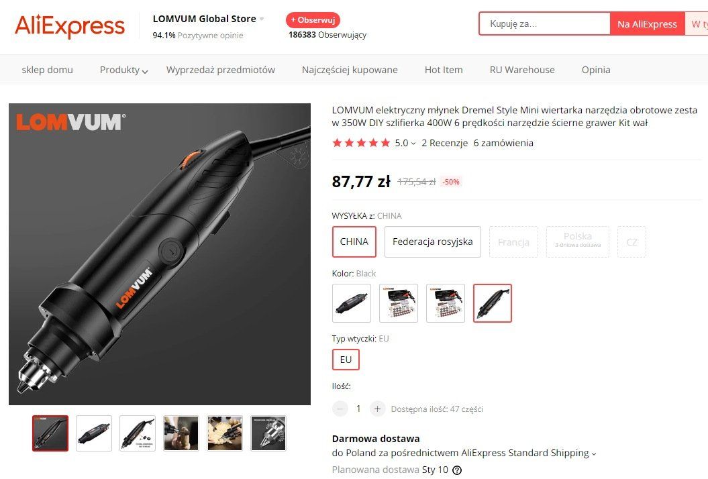
Task: Decrease quantity with the minus button
Action: point(340,409)
